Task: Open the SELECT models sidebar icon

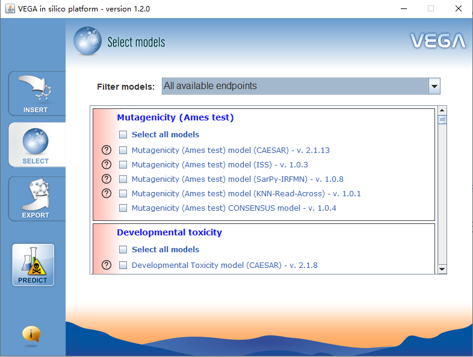Action: point(36,145)
